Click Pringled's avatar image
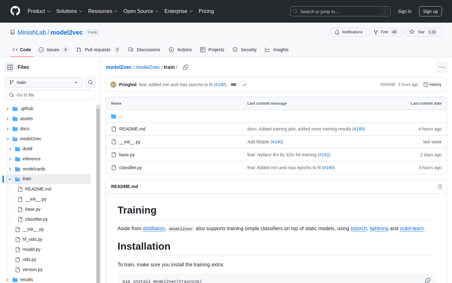452x283 pixels. coord(113,85)
